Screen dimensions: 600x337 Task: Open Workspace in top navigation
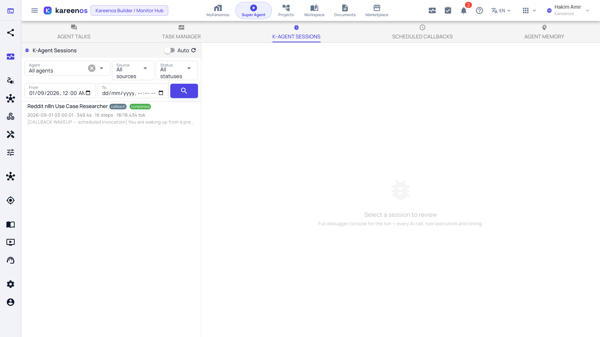click(x=314, y=11)
